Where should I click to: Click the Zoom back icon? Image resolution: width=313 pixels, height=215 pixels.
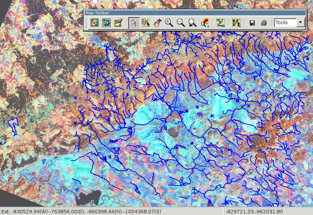pos(192,23)
